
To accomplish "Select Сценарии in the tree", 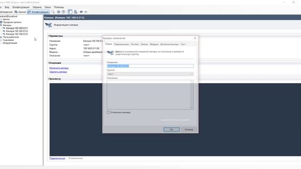I will (8, 40).
